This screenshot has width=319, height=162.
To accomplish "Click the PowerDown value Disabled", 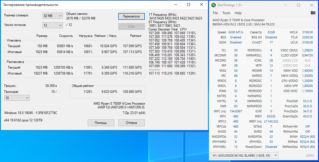I will (x=271, y=146).
